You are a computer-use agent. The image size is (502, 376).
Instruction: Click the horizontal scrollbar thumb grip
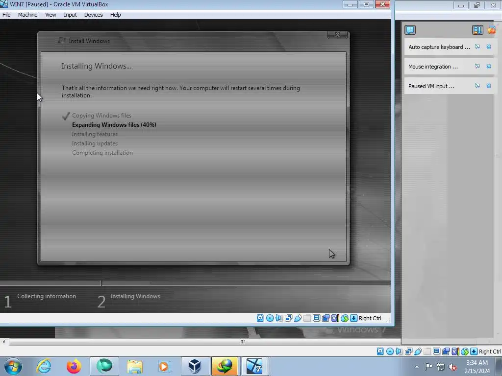242,342
